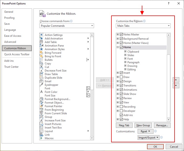Screen dimensions: 184x151
Task: Select the Copy command icon
Action: (x=41, y=63)
